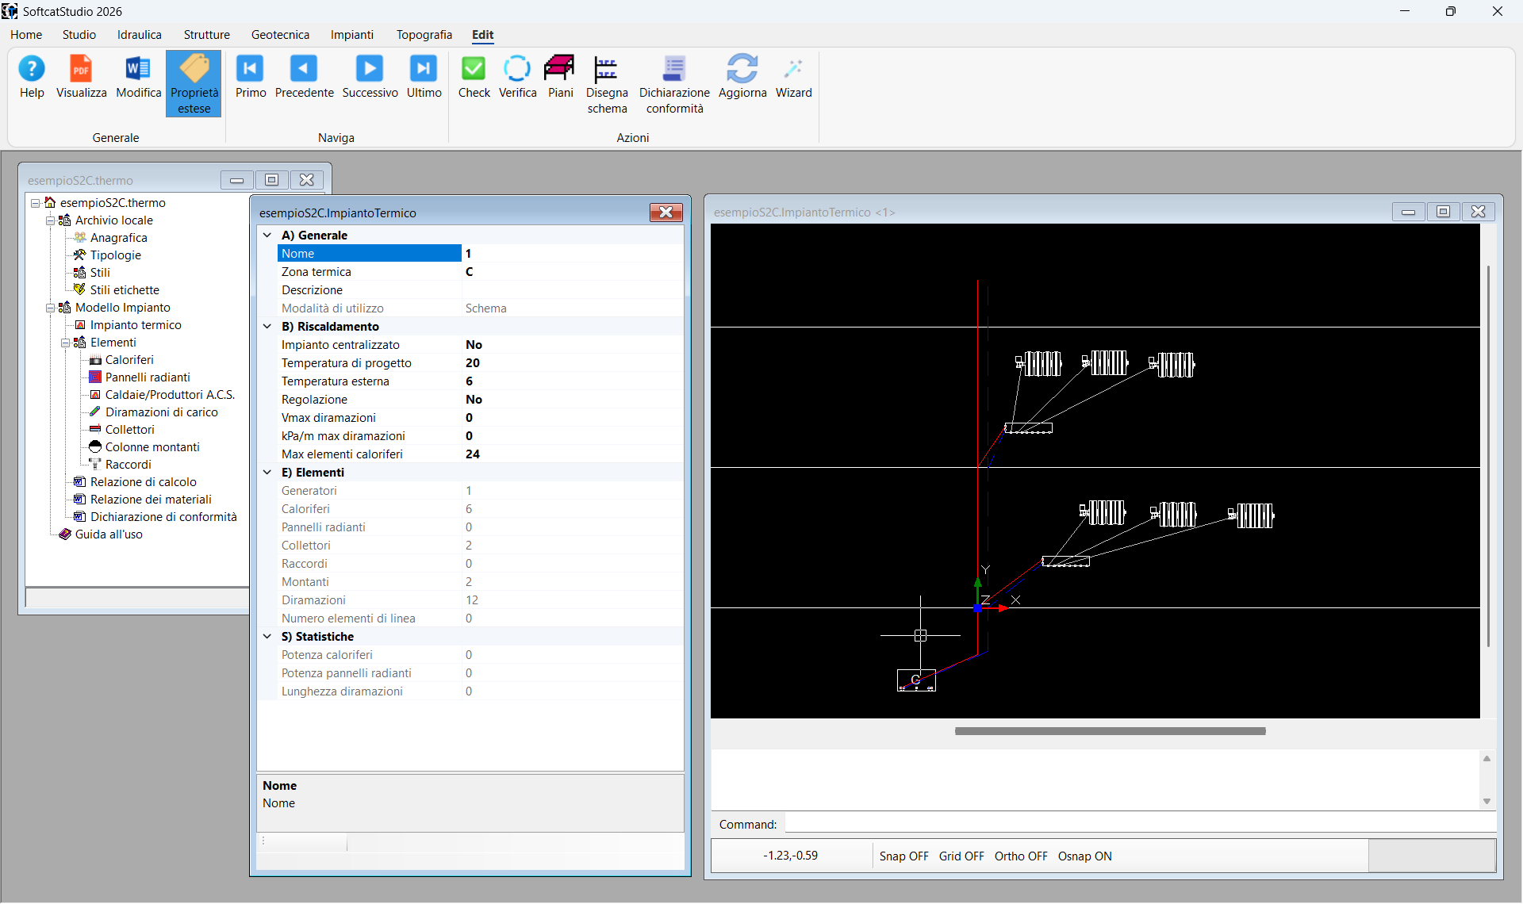Launch the Wizard tool
The width and height of the screenshot is (1523, 904).
click(793, 77)
